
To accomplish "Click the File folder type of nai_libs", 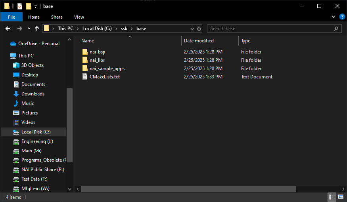I will [x=251, y=60].
